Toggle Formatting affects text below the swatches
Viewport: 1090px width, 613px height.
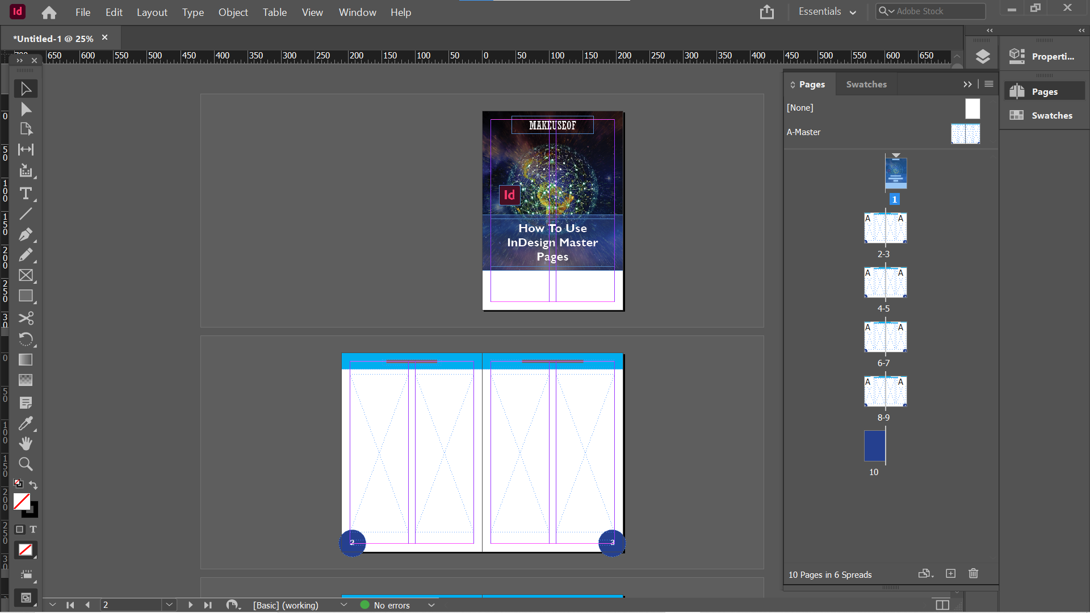coord(33,530)
